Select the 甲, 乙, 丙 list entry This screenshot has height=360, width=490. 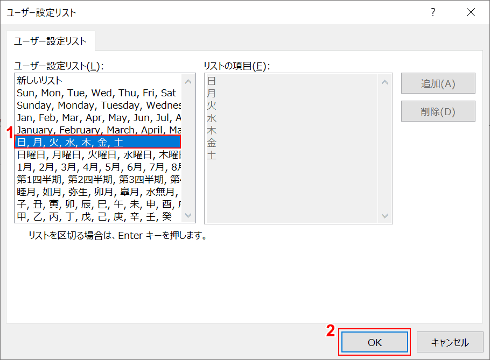[x=98, y=216]
